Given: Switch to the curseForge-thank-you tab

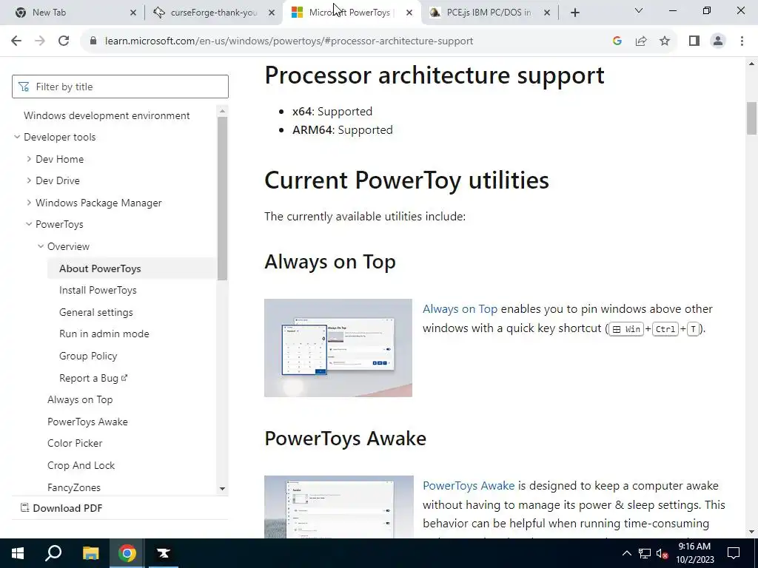Looking at the screenshot, I should 214,13.
